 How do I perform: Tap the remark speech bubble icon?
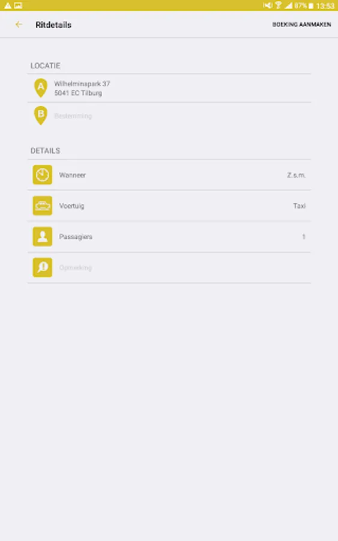43,267
